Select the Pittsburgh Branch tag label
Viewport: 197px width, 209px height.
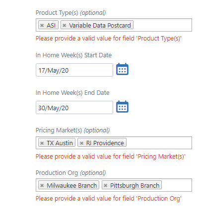point(134,186)
